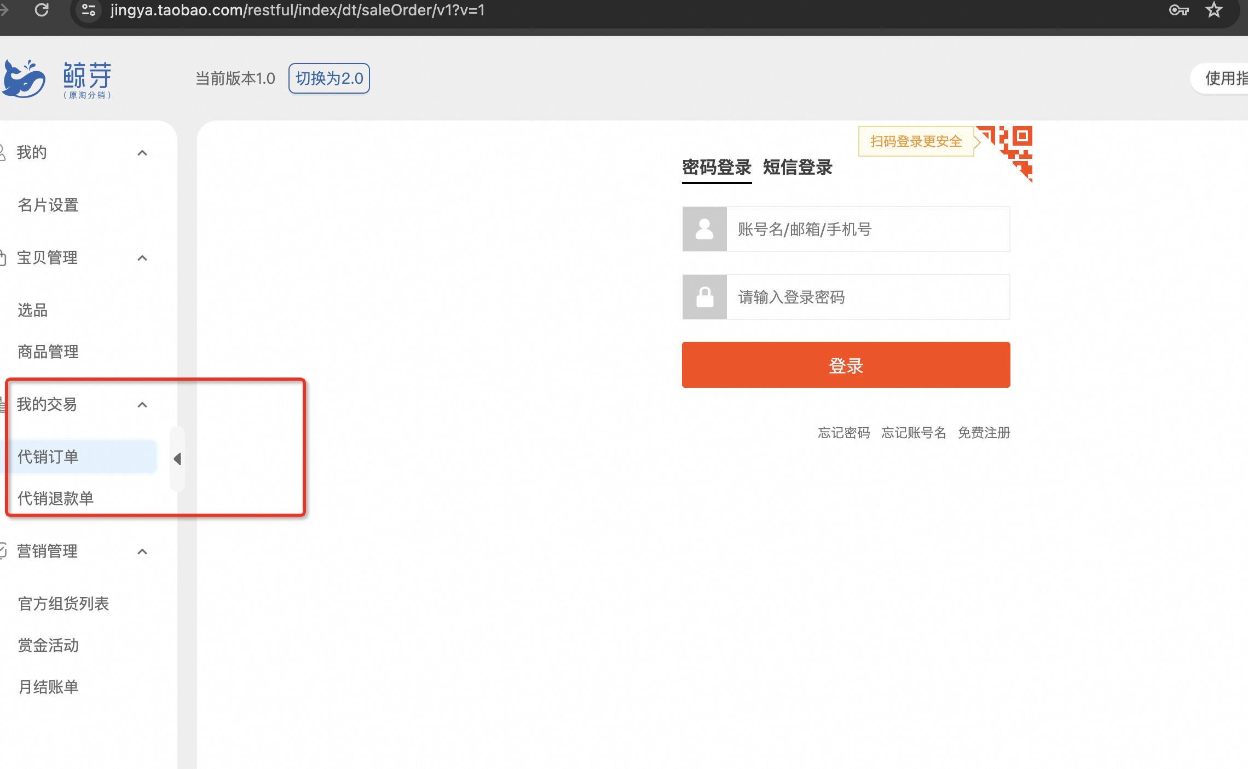Collapse the 我的交易 section chevron

point(142,405)
